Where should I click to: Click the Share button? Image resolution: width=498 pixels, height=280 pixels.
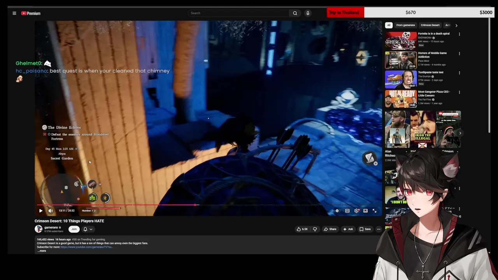pyautogui.click(x=330, y=229)
